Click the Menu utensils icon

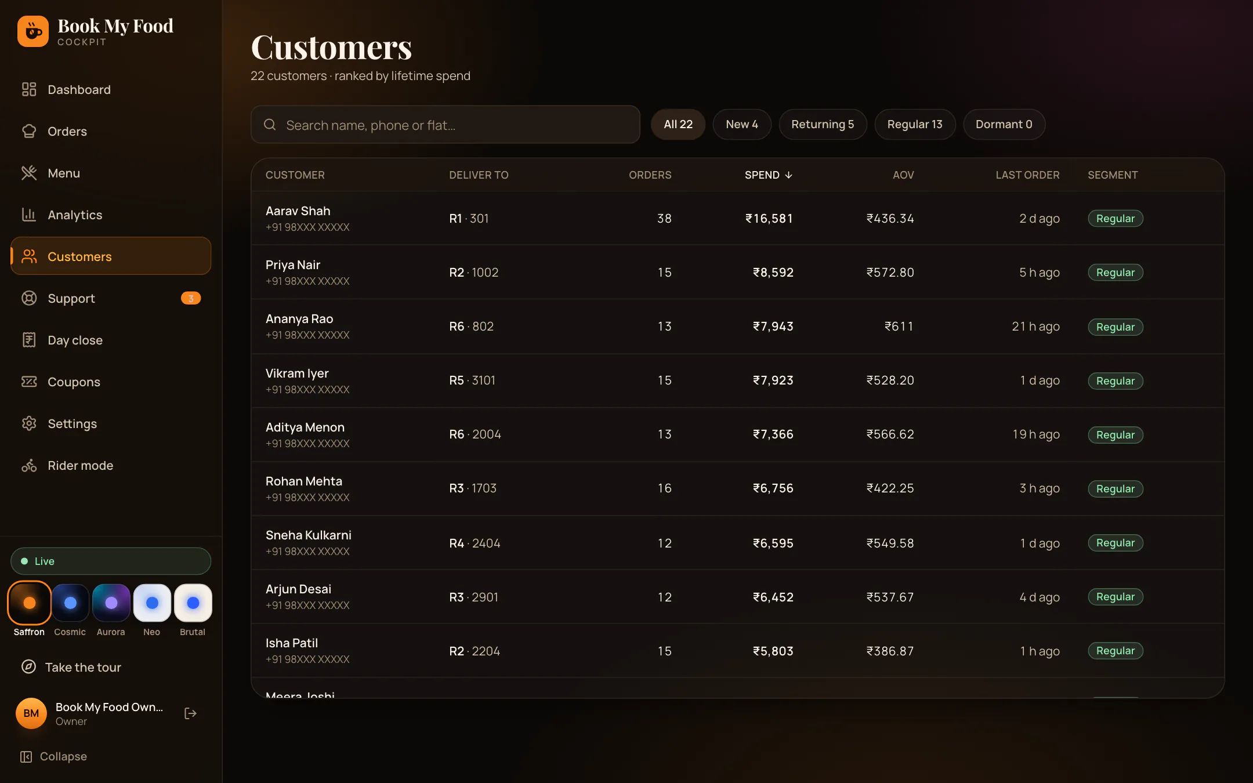29,173
